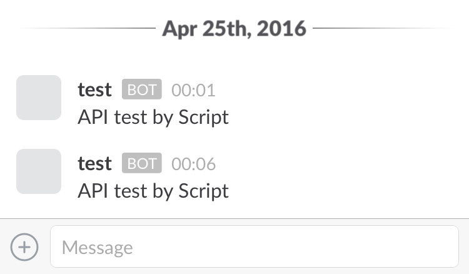469x274 pixels.
Task: Click the plus attach button beside Message
Action: pyautogui.click(x=24, y=247)
